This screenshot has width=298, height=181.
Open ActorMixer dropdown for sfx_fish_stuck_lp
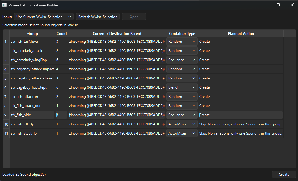point(182,133)
